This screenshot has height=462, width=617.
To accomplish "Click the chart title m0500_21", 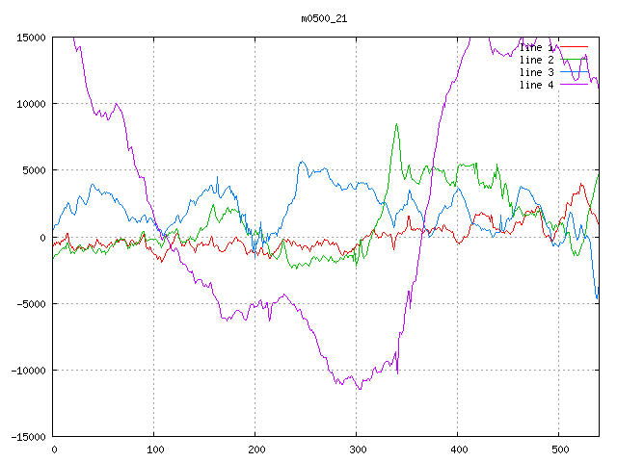I will coord(323,18).
